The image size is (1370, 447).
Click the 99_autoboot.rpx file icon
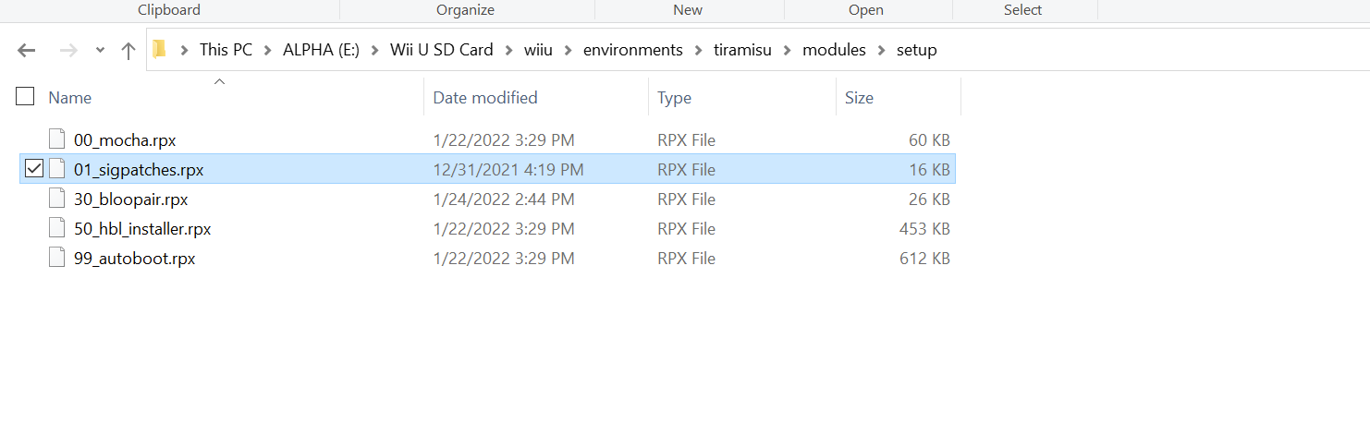tap(57, 259)
